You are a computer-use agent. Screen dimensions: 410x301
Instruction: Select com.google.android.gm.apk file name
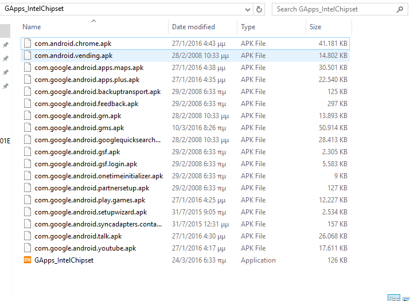[x=78, y=116]
